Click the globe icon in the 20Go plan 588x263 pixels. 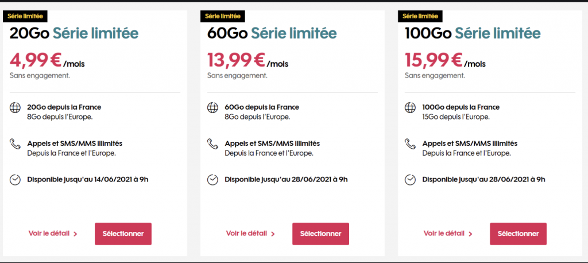(15, 107)
